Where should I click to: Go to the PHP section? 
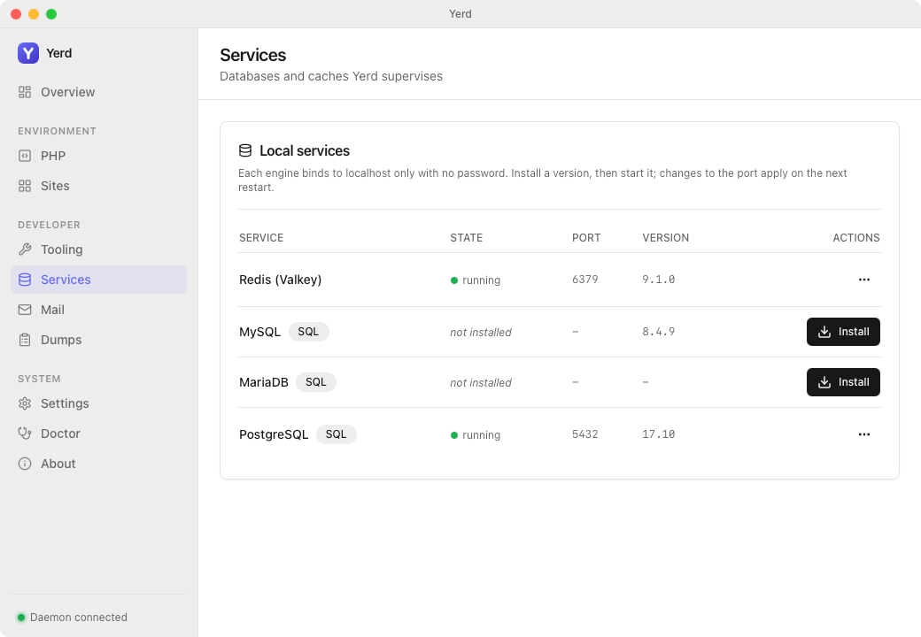pyautogui.click(x=98, y=156)
